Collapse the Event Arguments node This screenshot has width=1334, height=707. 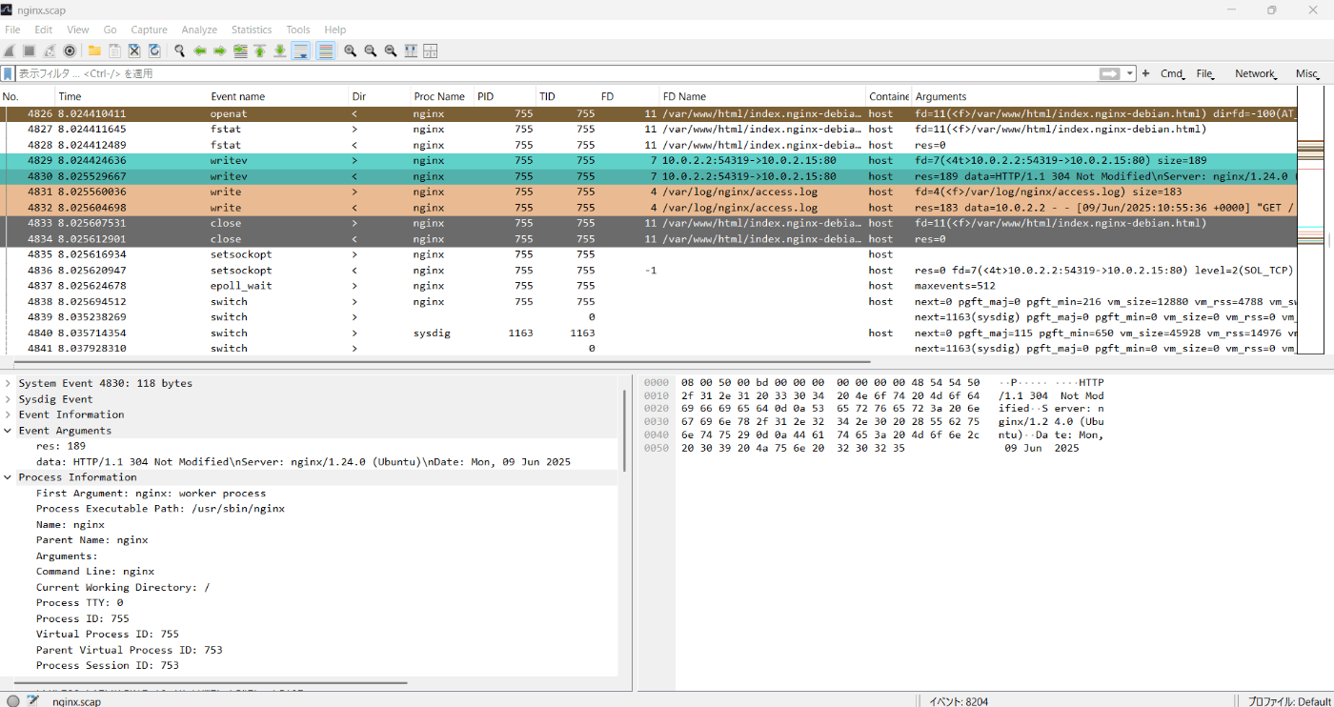point(9,431)
